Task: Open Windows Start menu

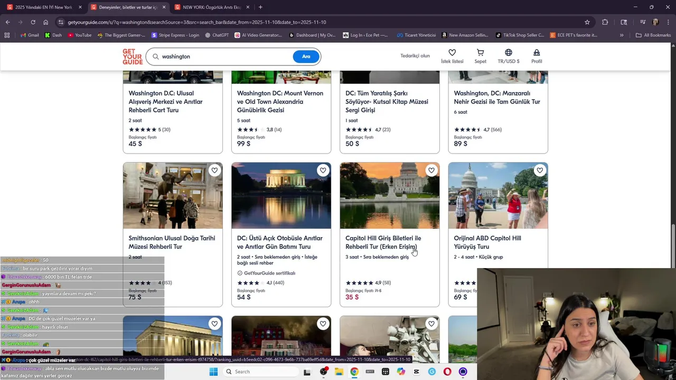Action: 213,372
